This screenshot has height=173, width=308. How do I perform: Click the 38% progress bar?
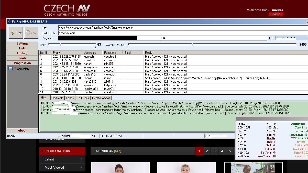pos(162,38)
